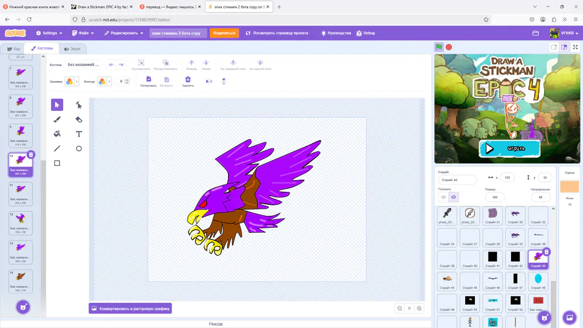
Task: Click the Заливка fill color swatch
Action: (x=69, y=82)
